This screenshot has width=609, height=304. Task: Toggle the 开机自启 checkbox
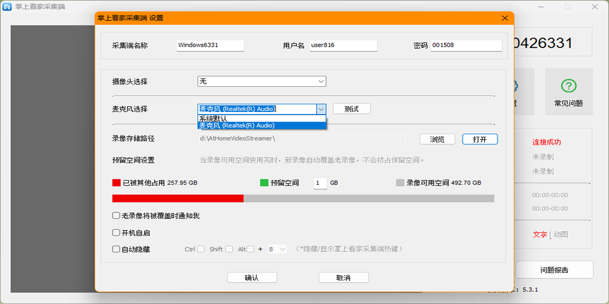tap(116, 233)
